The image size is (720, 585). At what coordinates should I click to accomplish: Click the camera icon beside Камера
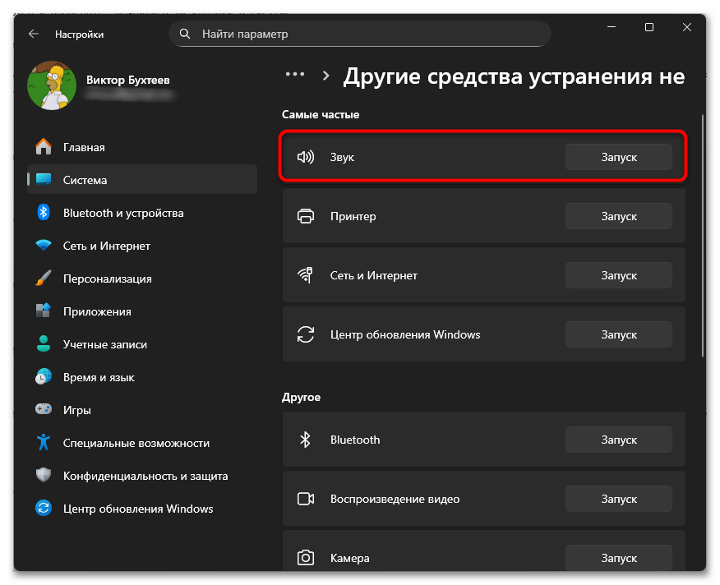[306, 557]
